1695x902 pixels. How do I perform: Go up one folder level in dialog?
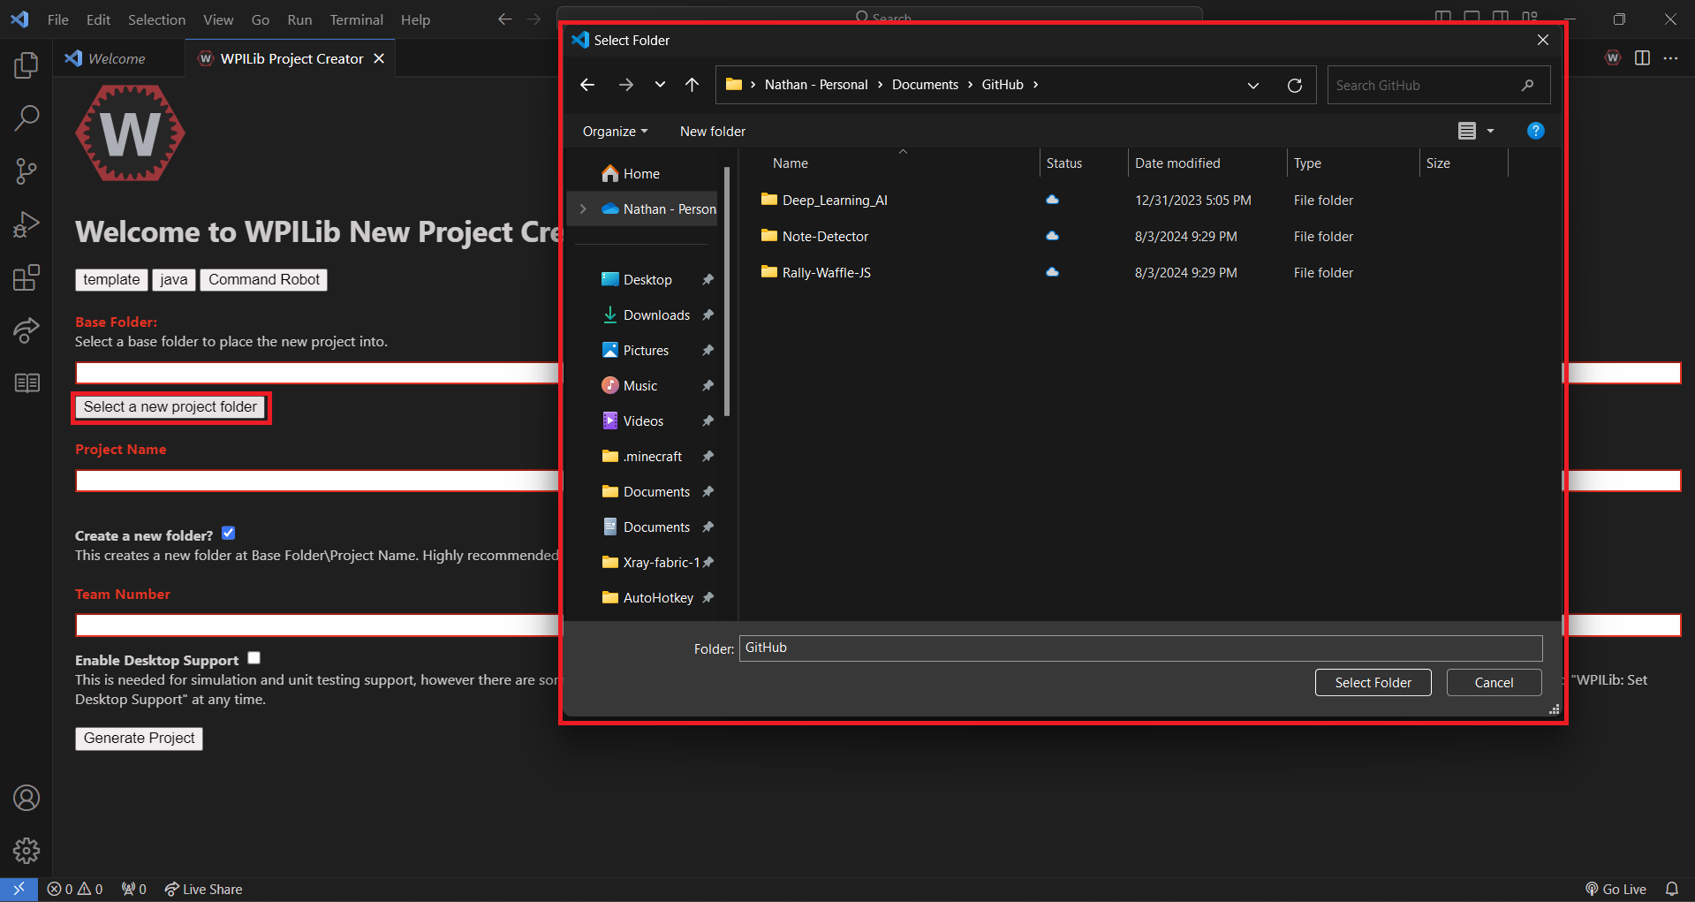(692, 85)
